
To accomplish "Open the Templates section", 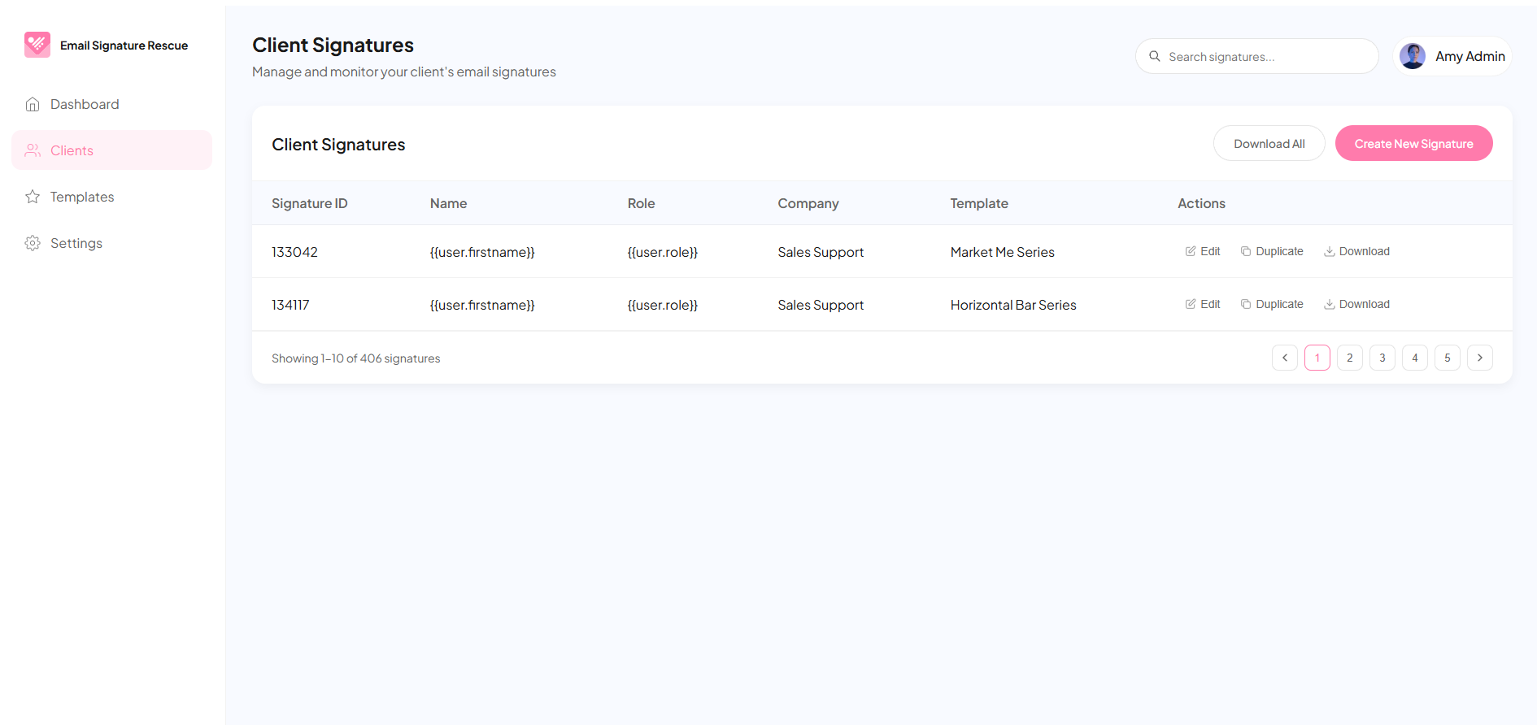I will [112, 197].
